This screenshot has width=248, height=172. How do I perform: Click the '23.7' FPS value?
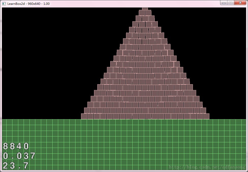16,166
